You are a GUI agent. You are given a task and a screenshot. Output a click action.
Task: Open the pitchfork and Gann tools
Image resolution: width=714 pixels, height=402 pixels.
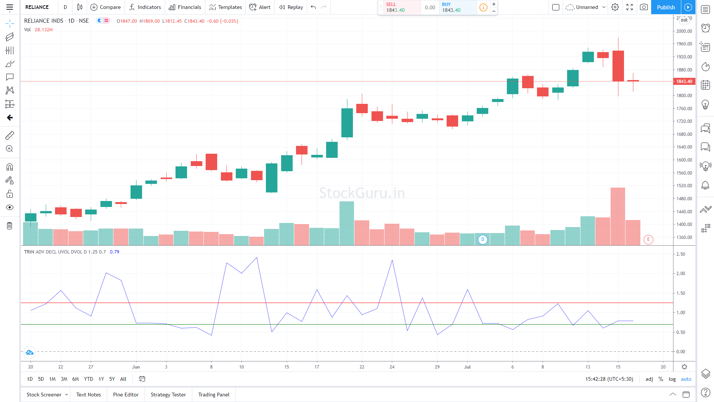[10, 50]
